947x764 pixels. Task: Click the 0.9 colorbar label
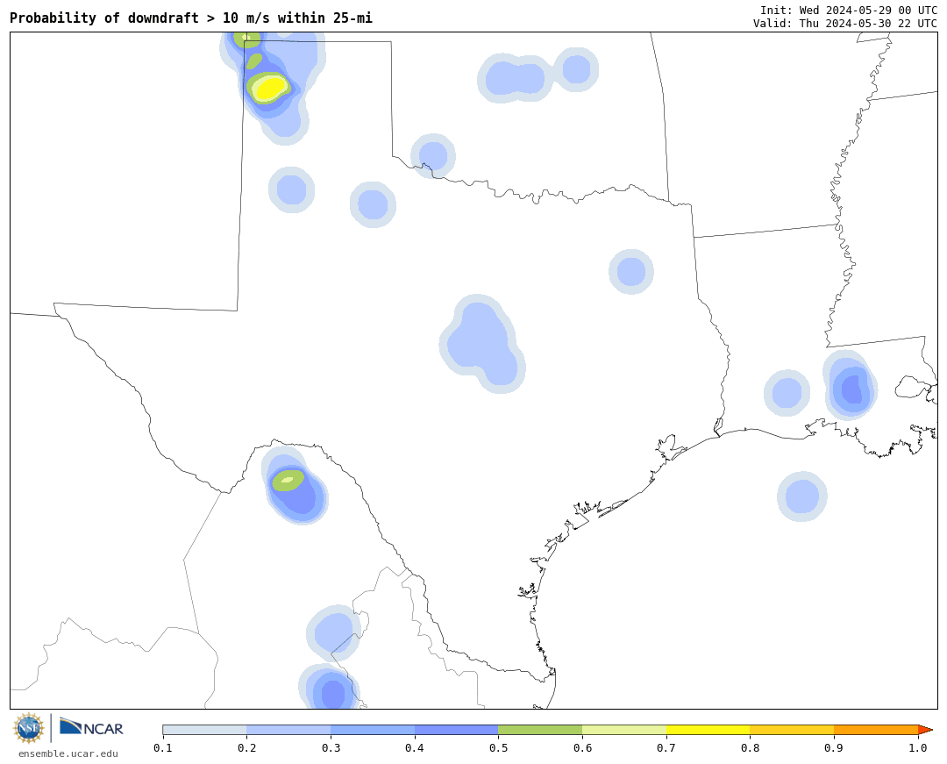pyautogui.click(x=834, y=748)
